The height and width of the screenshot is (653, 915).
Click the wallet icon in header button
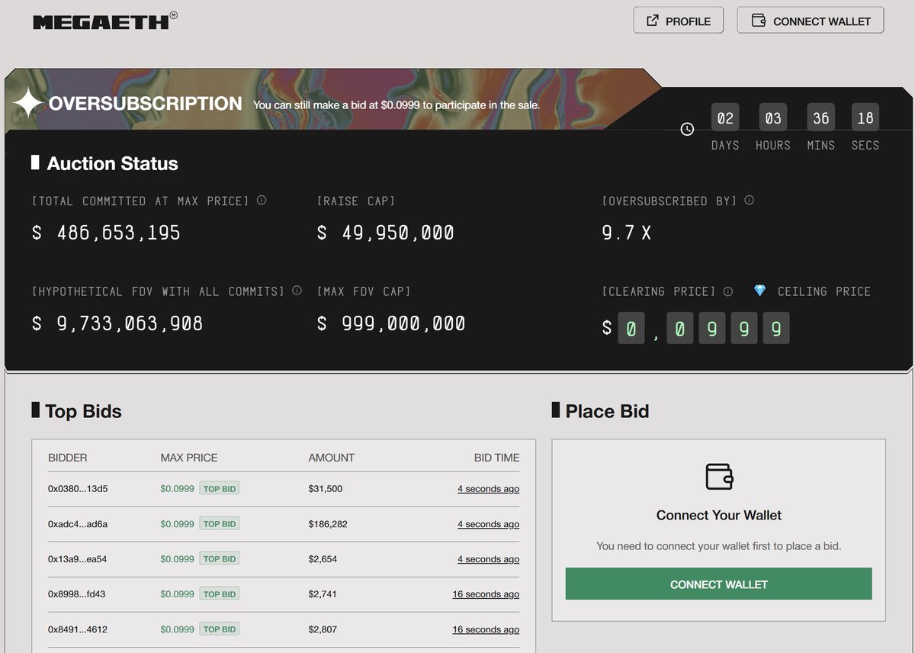coord(759,21)
